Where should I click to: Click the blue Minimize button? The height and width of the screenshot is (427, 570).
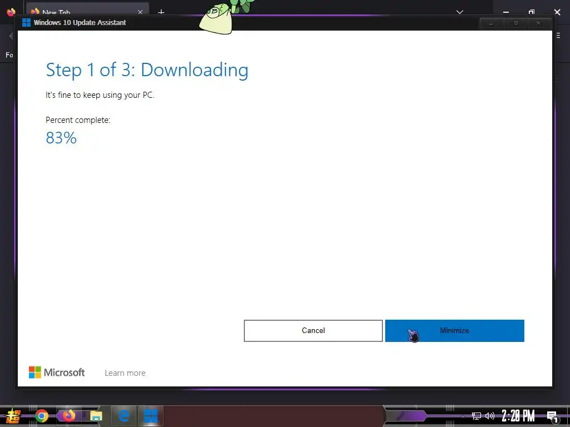click(454, 330)
